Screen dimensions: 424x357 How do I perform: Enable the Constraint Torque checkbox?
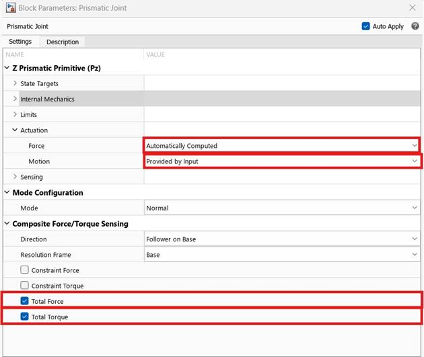click(x=25, y=286)
